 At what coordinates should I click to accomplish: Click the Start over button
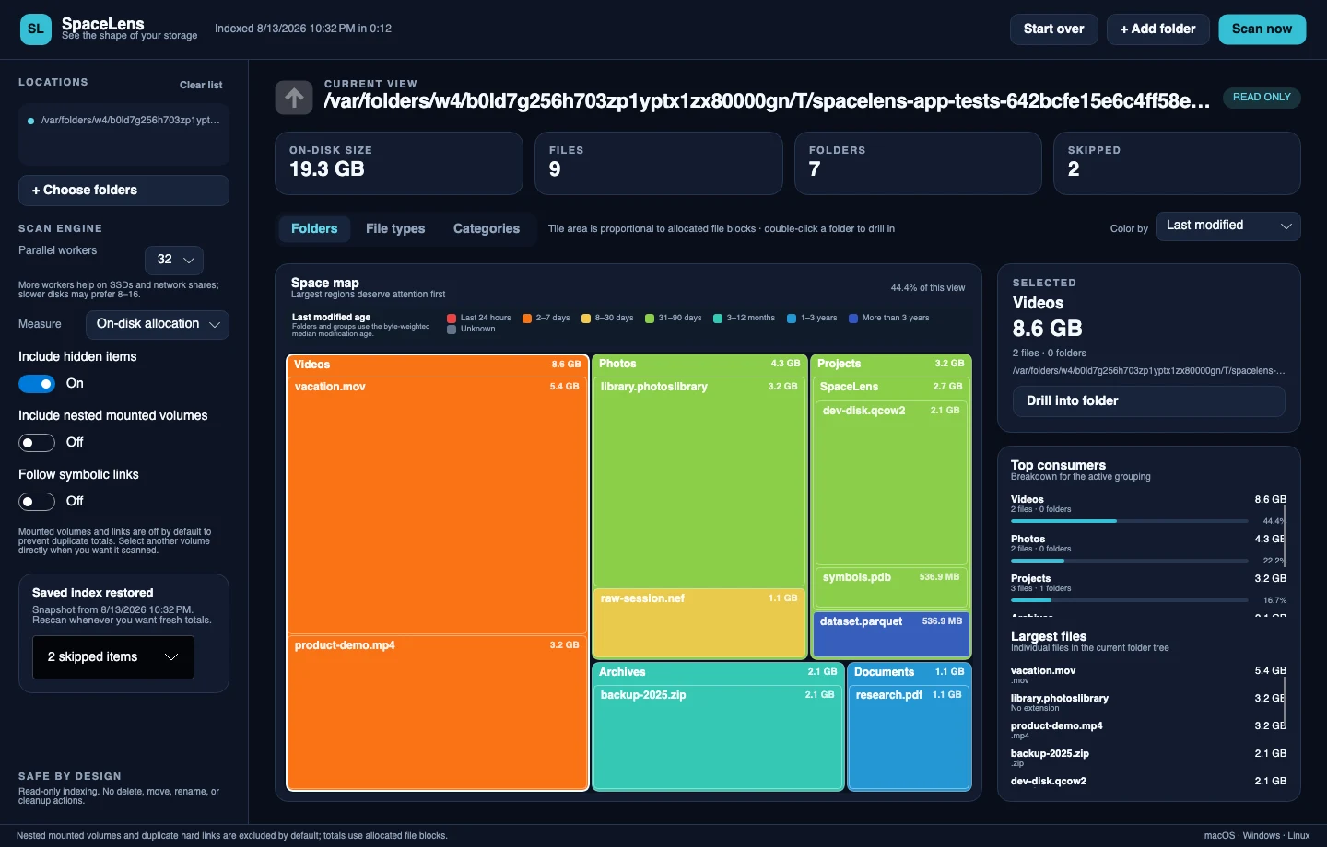pos(1054,29)
